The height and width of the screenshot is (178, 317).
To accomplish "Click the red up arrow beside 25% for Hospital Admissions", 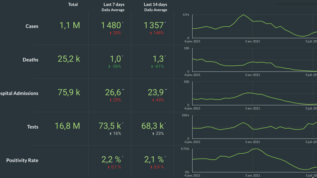I will pyautogui.click(x=110, y=100).
